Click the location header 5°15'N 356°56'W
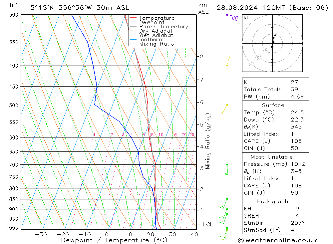Screen dimensions: 333x244 click(61, 8)
